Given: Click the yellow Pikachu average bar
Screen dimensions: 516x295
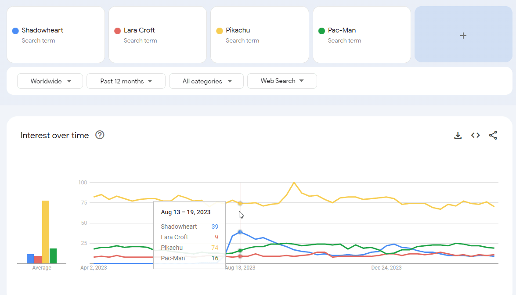Looking at the screenshot, I should click(45, 232).
